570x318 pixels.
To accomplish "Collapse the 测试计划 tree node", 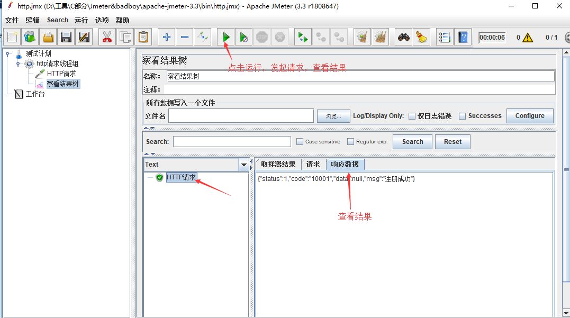I will click(x=7, y=54).
